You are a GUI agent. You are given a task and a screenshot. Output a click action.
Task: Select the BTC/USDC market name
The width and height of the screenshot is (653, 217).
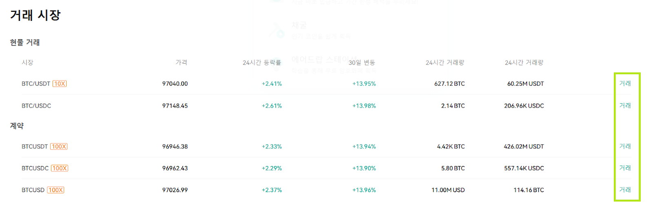coord(36,106)
